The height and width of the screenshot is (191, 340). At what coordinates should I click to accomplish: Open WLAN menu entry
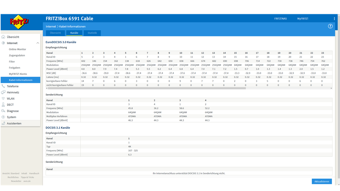tap(11, 99)
